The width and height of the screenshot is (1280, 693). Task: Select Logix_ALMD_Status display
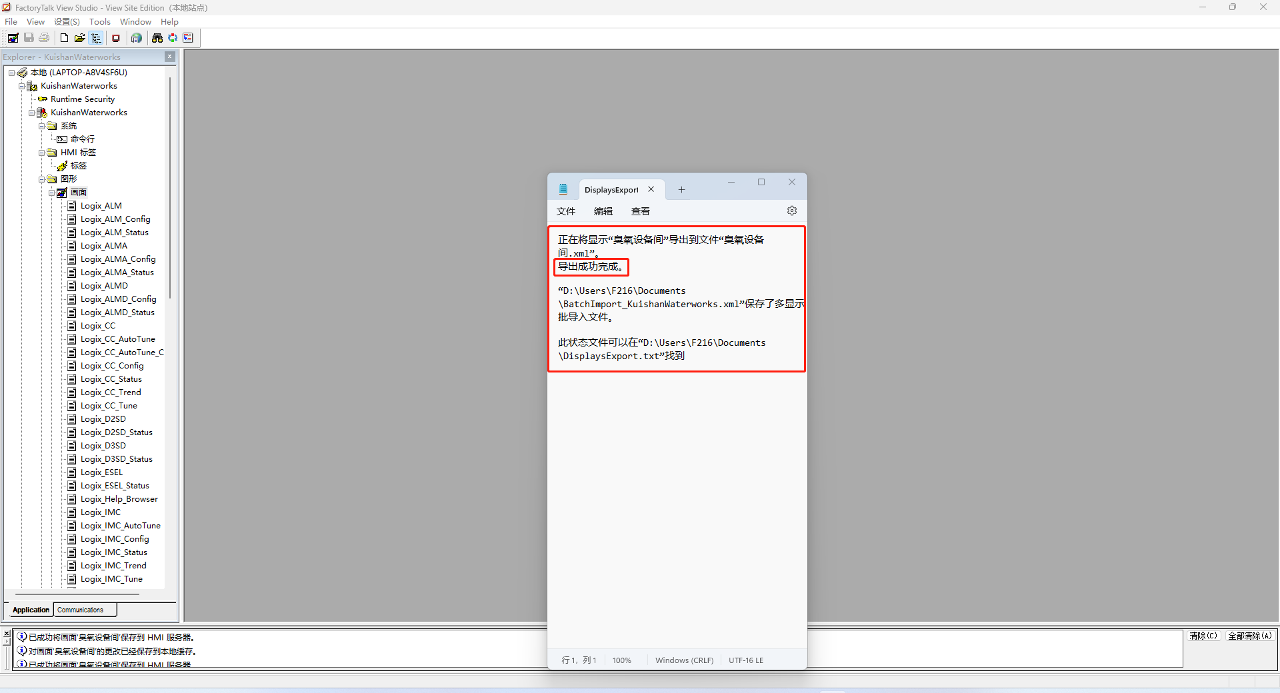[117, 313]
